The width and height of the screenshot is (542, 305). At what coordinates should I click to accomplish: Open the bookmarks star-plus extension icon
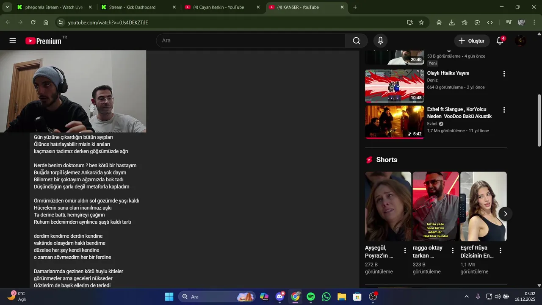[x=465, y=22]
